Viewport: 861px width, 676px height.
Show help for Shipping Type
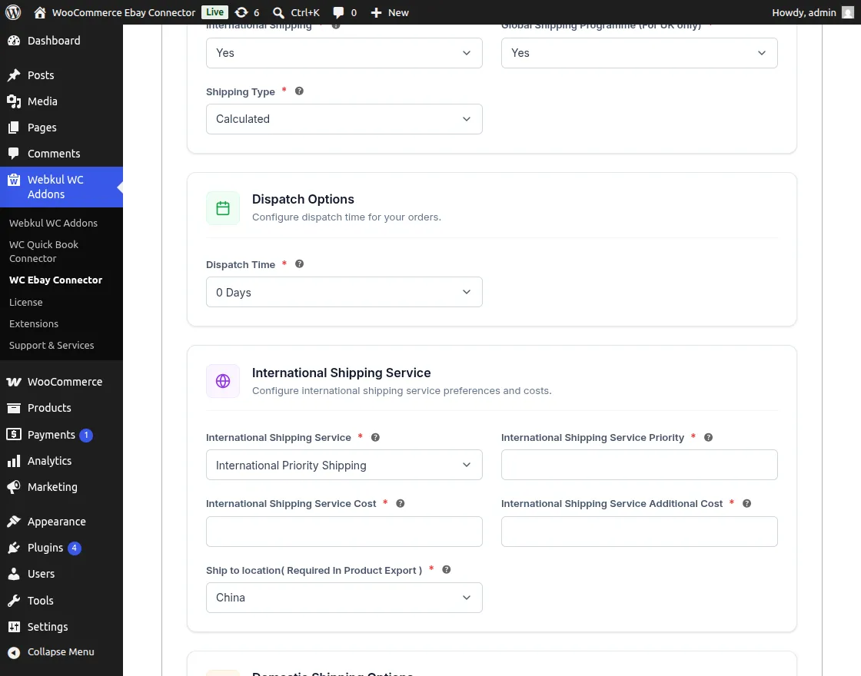299,91
